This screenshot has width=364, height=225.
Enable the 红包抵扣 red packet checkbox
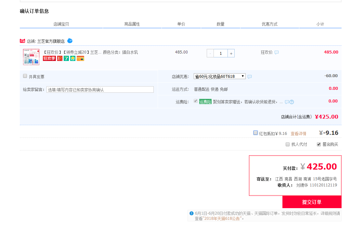pyautogui.click(x=255, y=133)
